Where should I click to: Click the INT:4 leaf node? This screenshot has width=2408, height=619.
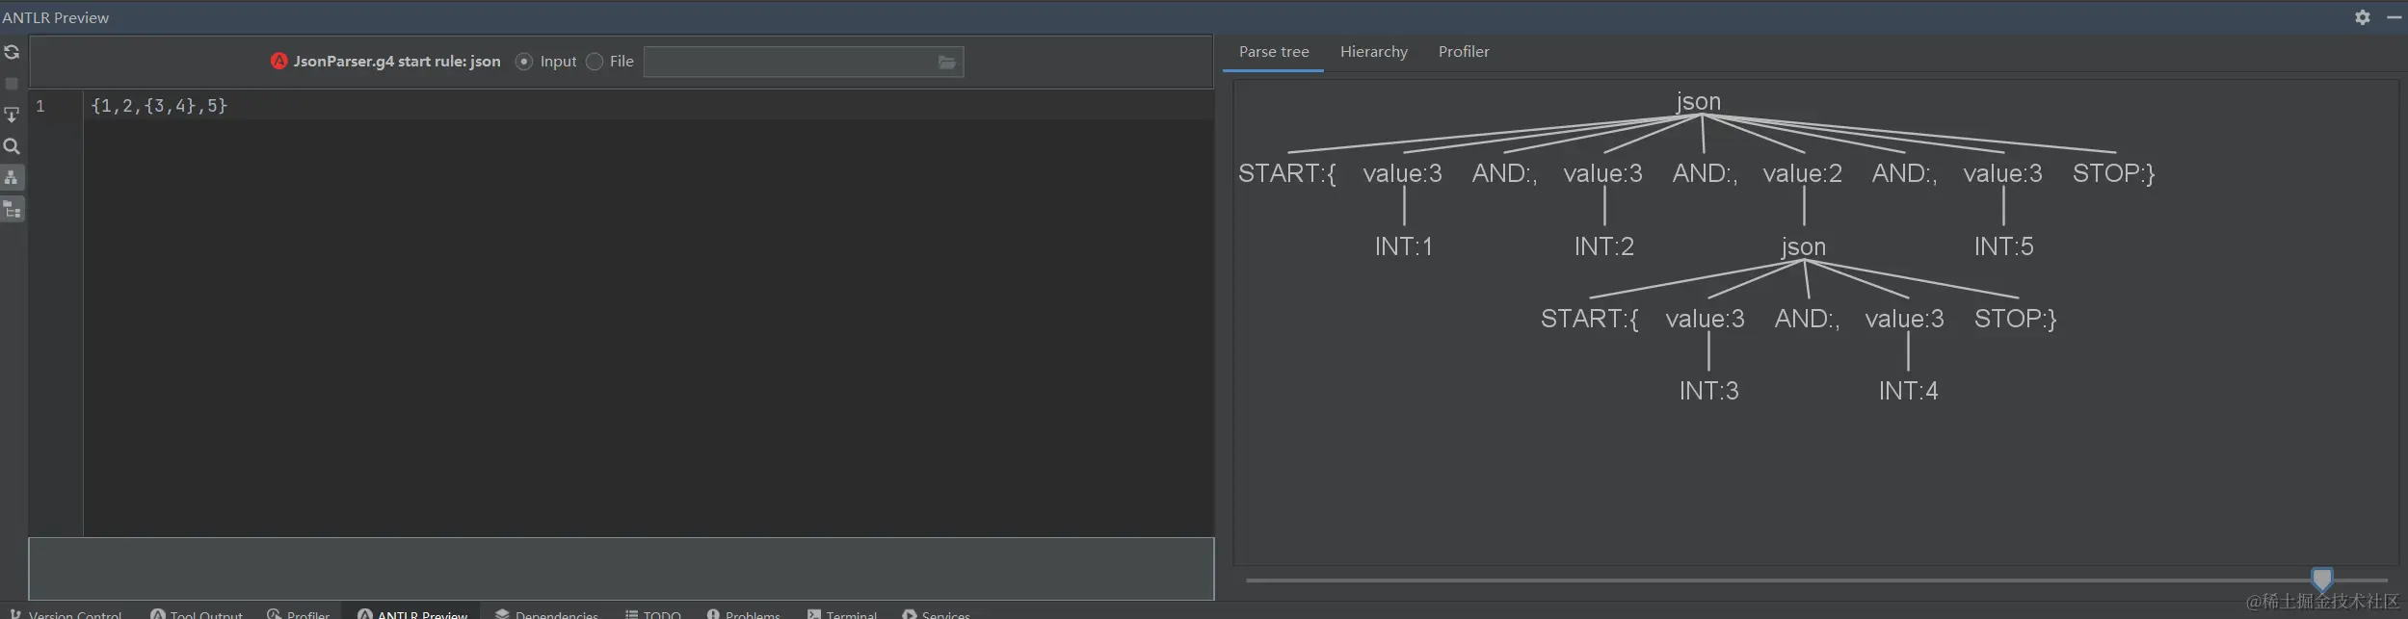pos(1908,391)
